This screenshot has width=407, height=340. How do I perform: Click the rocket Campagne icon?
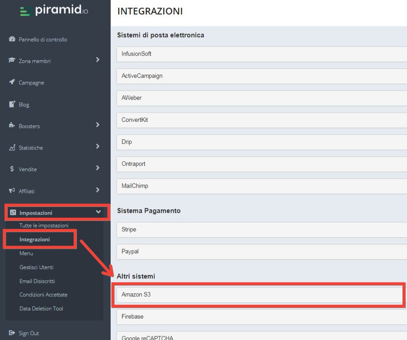(12, 82)
